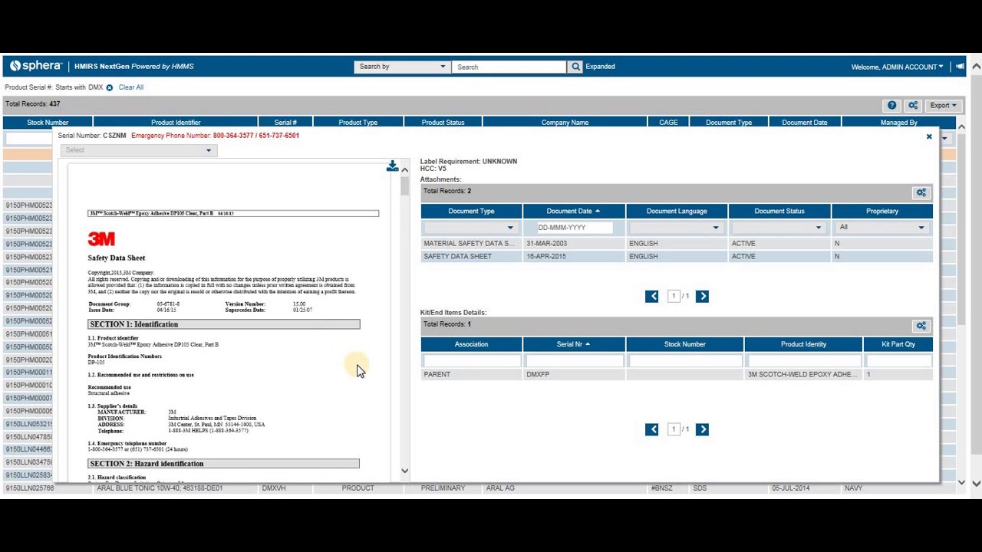Sort Attachments by Document Type header
982x552 pixels.
click(x=471, y=211)
